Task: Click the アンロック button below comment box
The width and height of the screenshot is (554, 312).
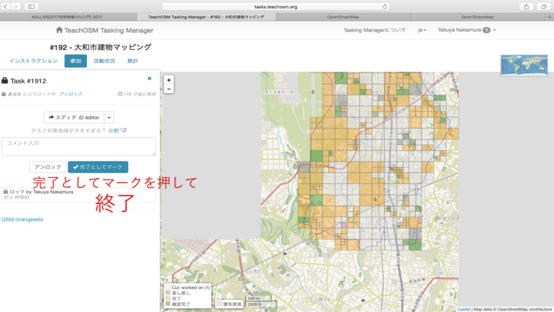Action: [48, 167]
